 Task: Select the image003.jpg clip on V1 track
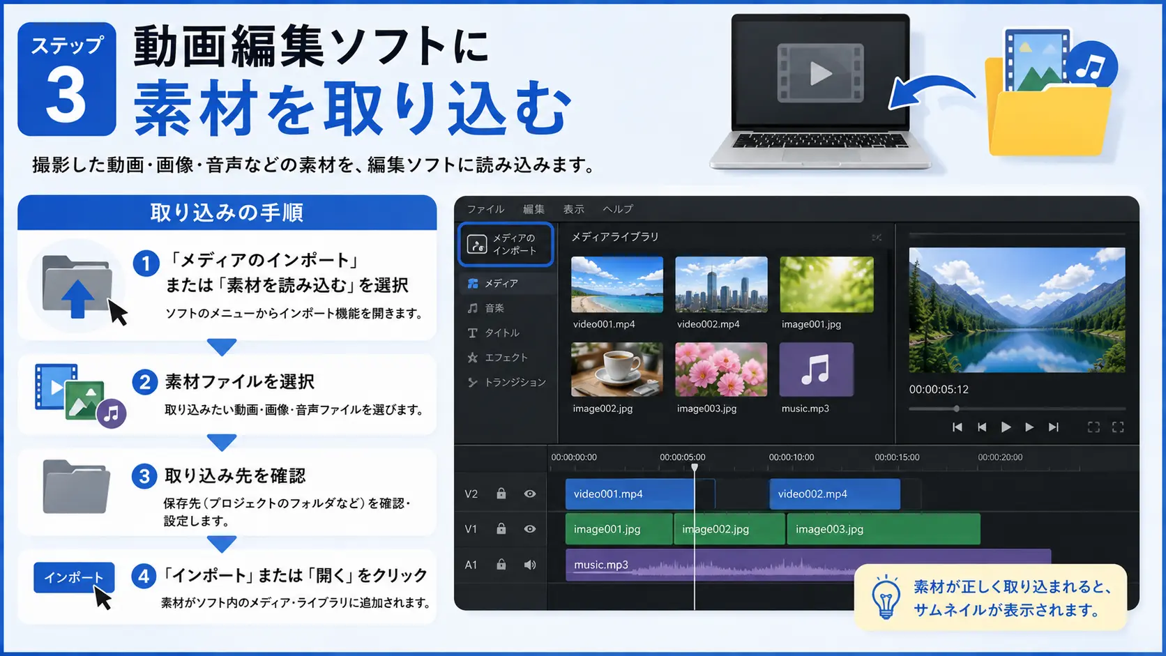point(884,529)
